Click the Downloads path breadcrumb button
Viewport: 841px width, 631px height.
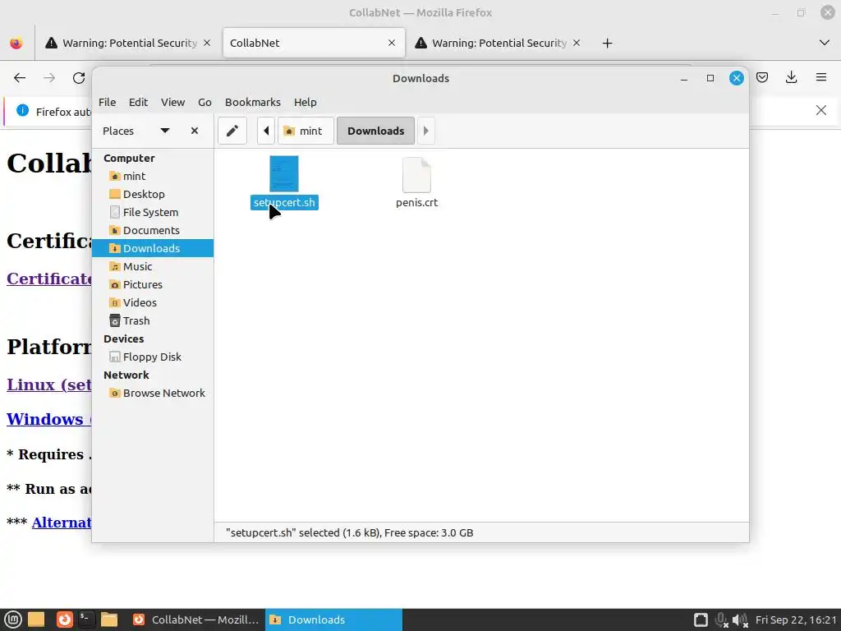375,131
